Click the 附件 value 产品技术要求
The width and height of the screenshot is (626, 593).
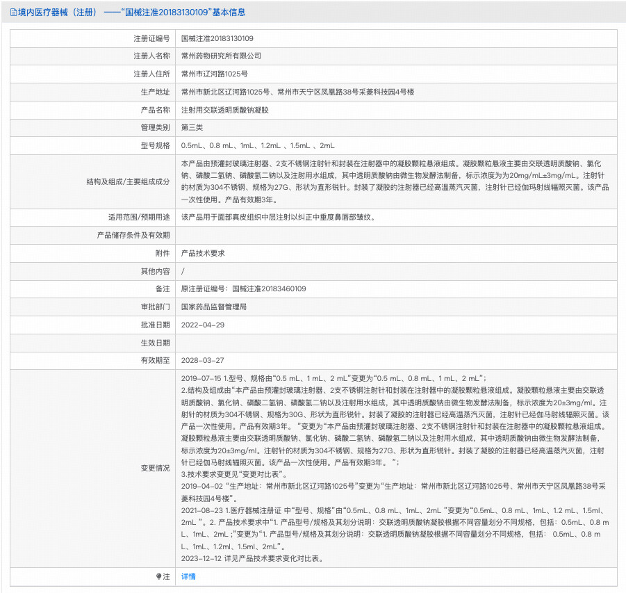[x=203, y=253]
